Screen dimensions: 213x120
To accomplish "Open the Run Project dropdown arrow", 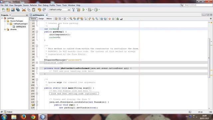I will tap(87, 10).
